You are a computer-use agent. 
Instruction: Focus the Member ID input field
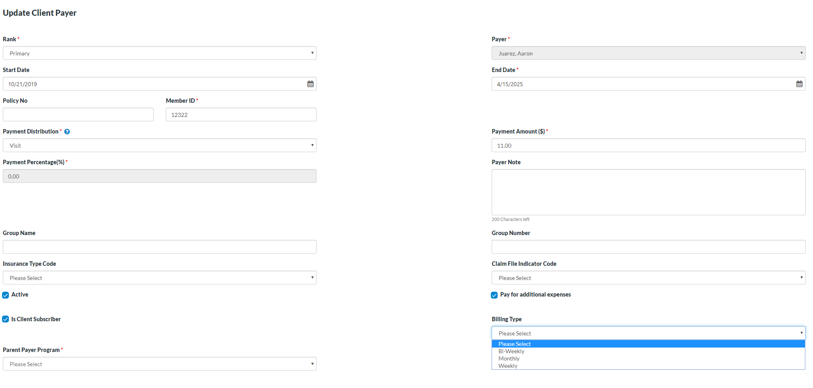241,114
